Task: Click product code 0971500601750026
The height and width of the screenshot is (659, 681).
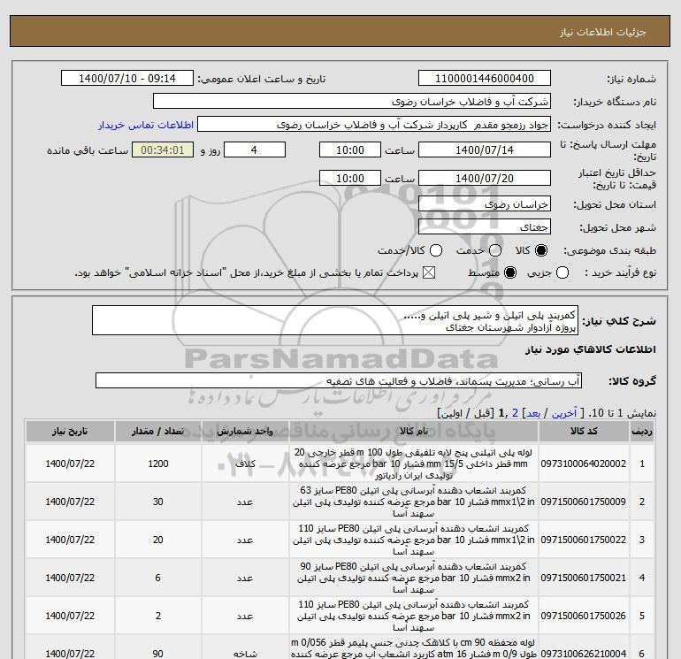Action: pos(584,616)
